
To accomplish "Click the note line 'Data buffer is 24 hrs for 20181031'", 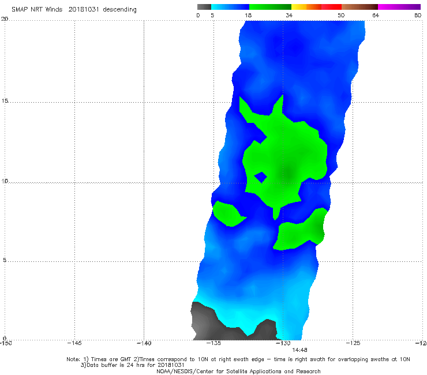I will [x=133, y=365].
